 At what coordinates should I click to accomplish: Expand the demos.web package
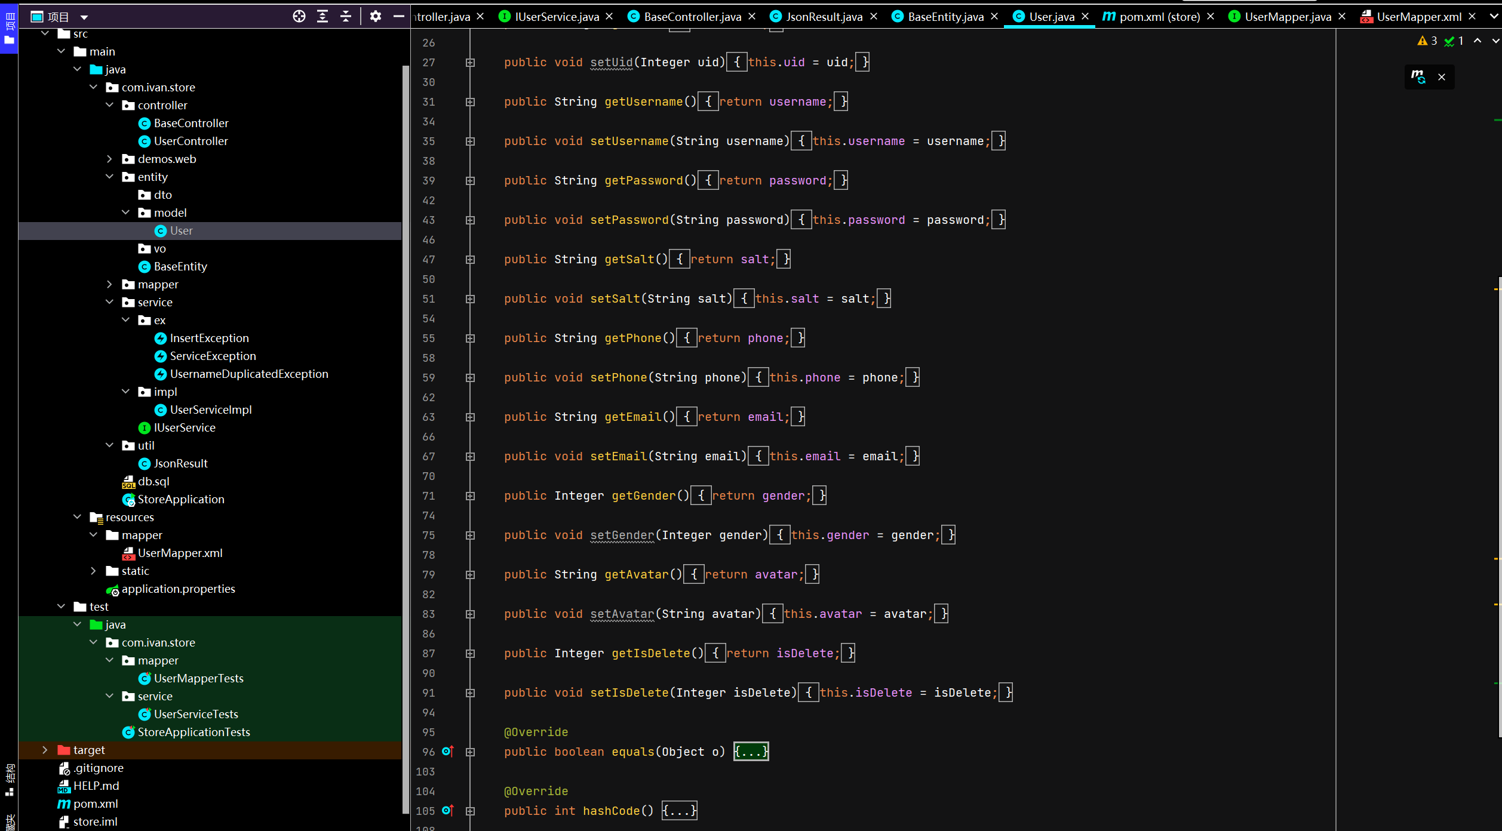click(x=110, y=159)
